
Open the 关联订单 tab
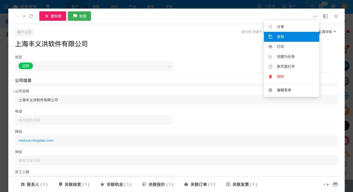coord(199,185)
